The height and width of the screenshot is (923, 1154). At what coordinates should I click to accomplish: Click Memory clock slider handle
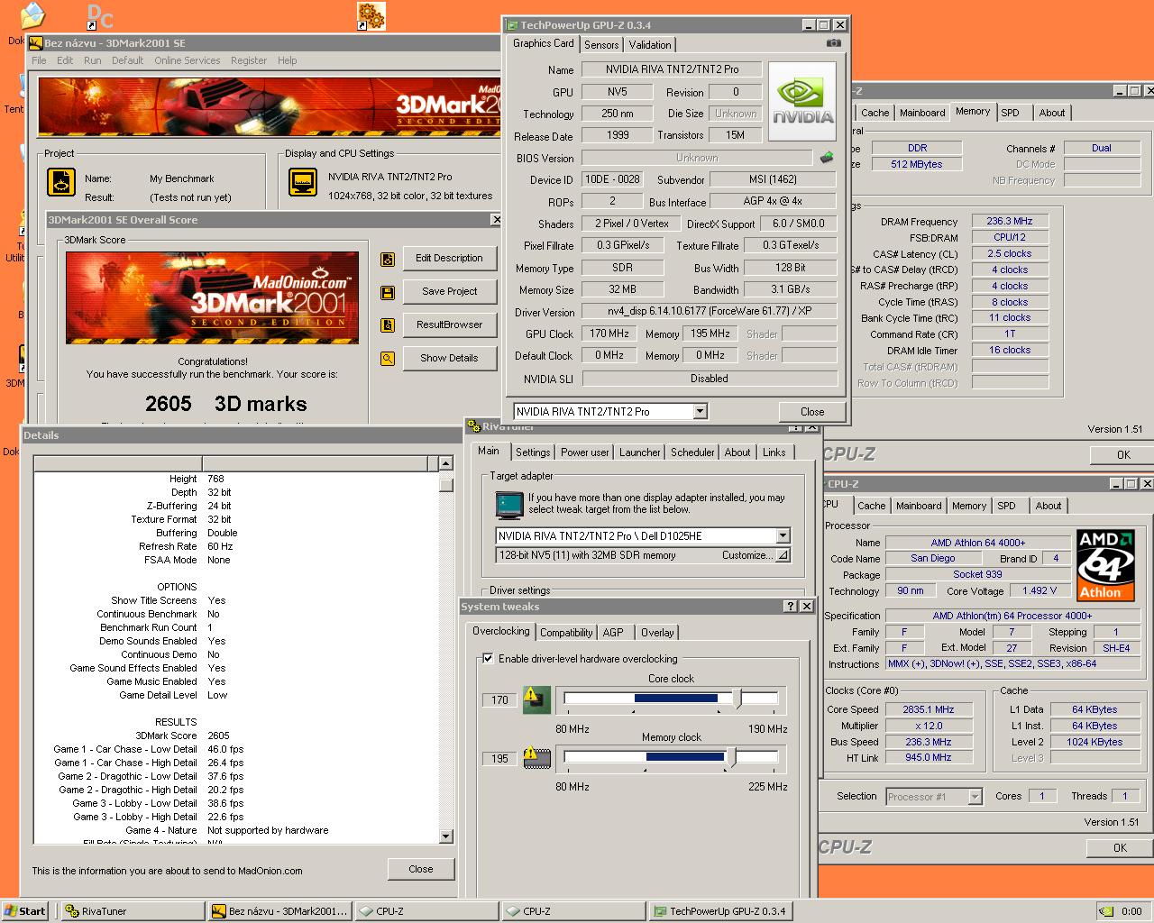coord(731,757)
